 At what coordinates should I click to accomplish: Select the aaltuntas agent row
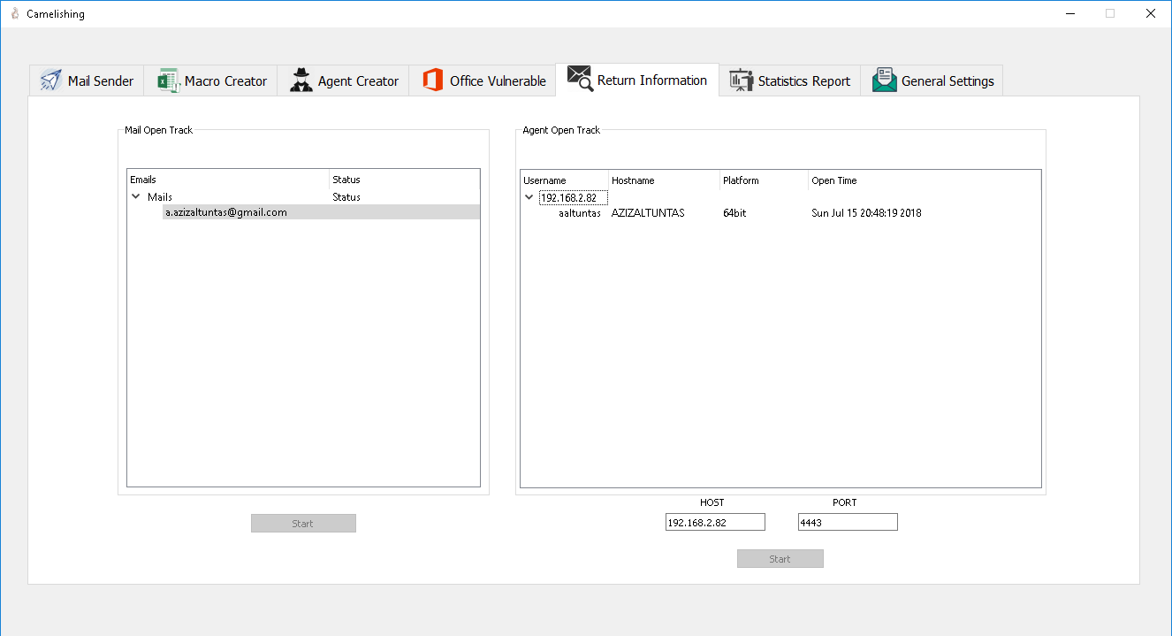click(580, 213)
